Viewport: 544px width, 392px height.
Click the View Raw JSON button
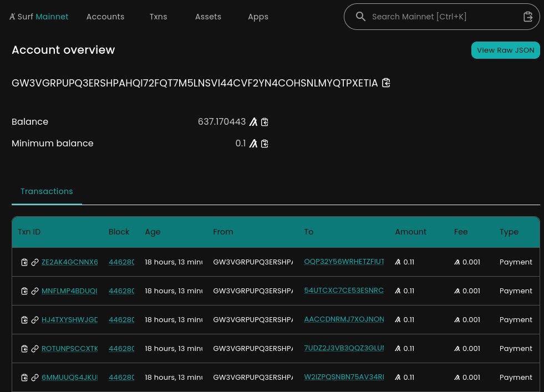click(506, 50)
